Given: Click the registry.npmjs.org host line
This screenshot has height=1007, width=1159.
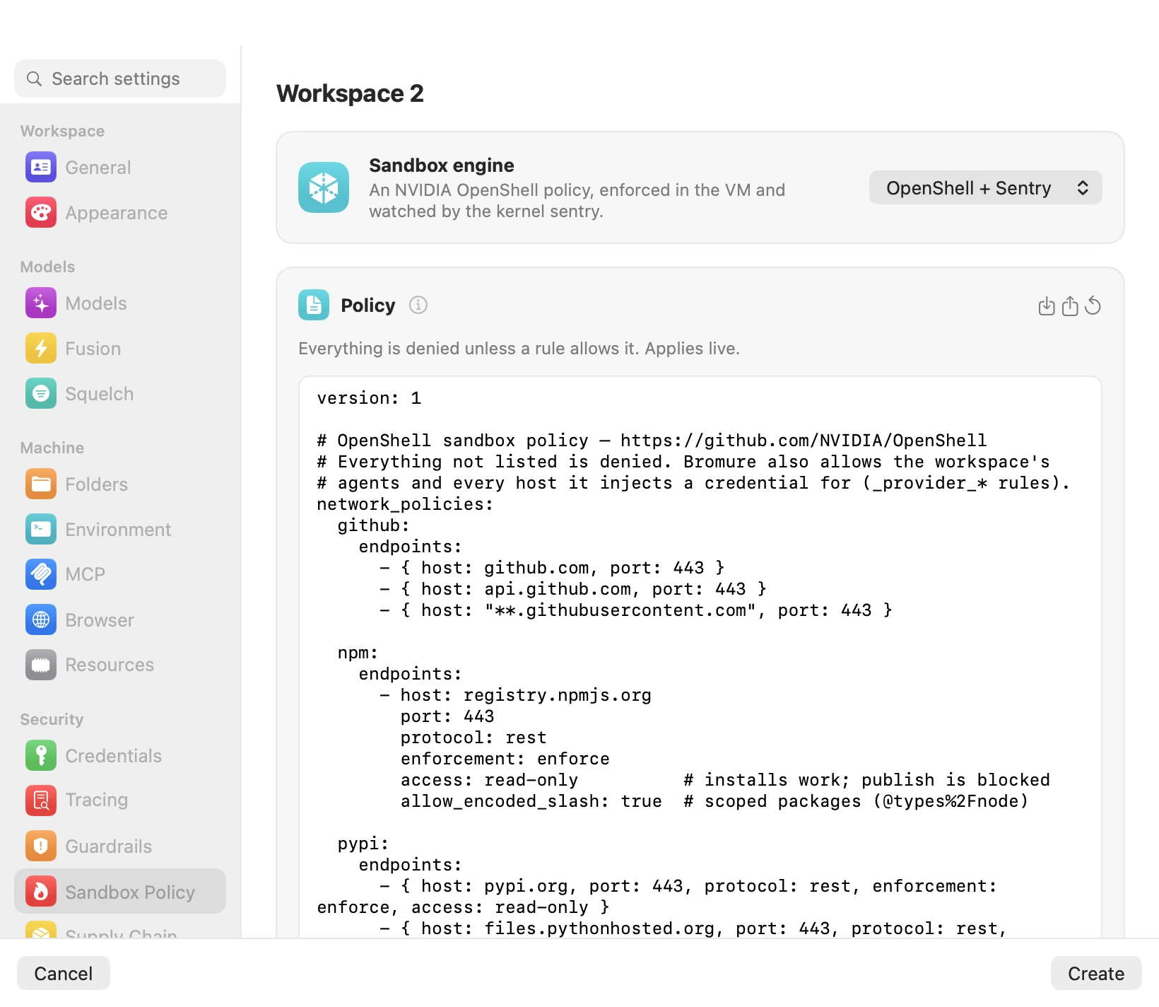Looking at the screenshot, I should click(516, 695).
